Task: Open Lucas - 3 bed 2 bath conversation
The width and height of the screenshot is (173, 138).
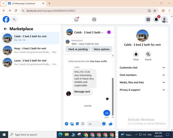Action: (x=30, y=62)
